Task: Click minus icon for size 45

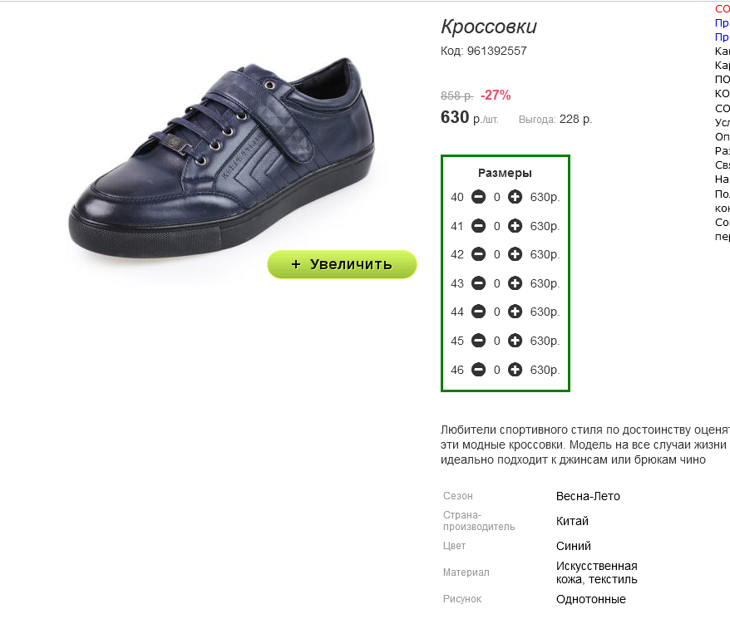Action: coord(478,341)
